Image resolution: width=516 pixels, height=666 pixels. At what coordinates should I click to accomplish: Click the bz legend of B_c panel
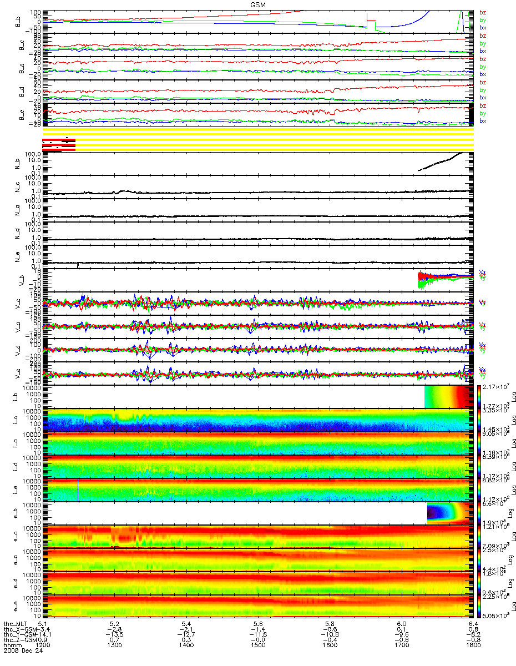[483, 36]
